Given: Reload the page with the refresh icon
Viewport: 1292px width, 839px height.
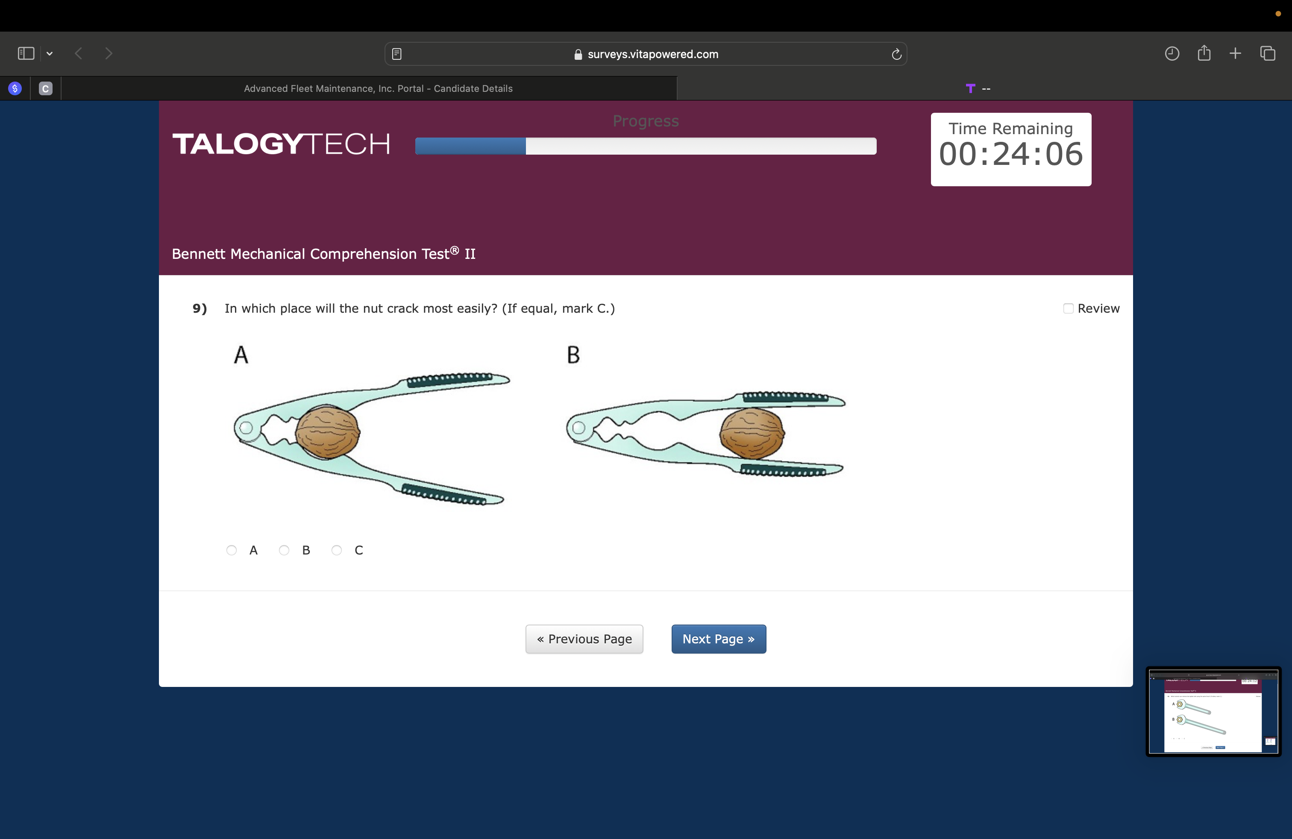Looking at the screenshot, I should [896, 54].
